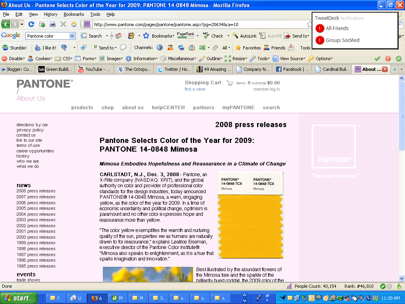Click the page icon beside the URL
This screenshot has height=304, width=405.
(87, 24)
